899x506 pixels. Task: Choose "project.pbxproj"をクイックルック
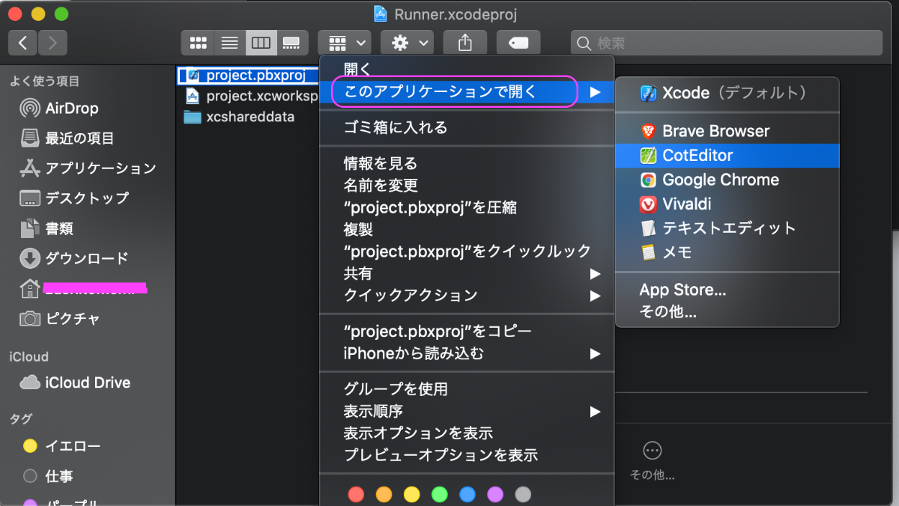pos(467,252)
